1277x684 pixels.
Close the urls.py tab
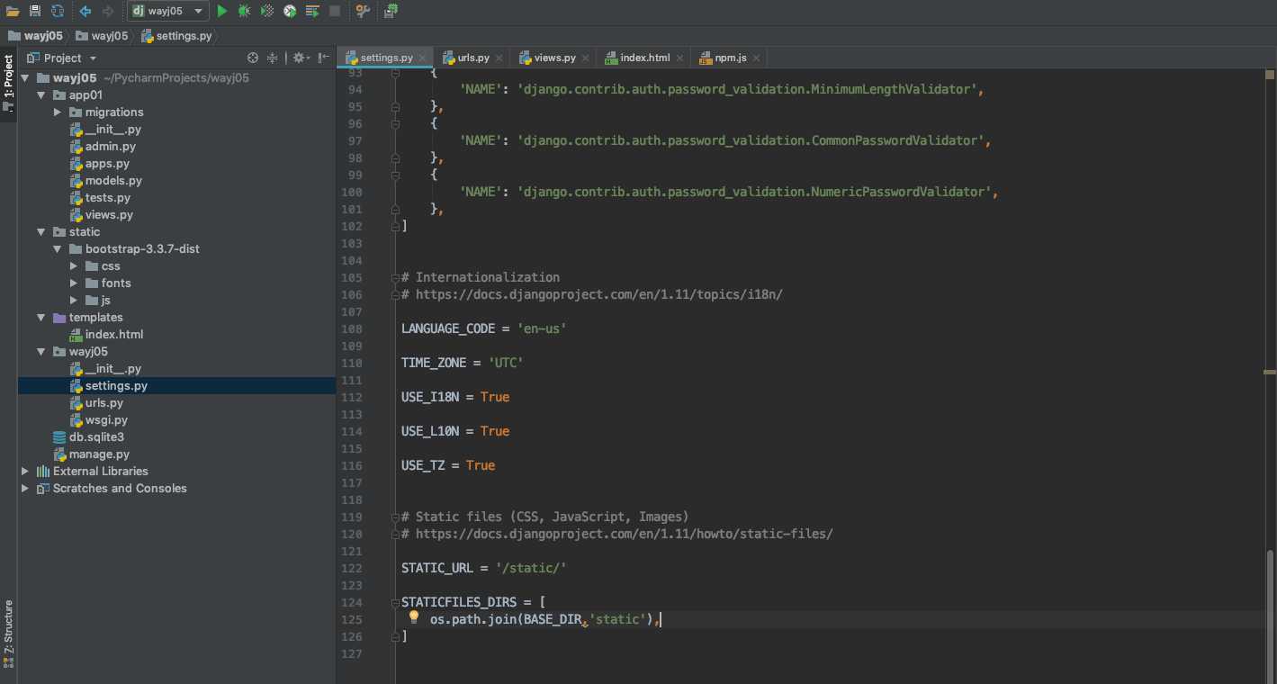tap(499, 58)
